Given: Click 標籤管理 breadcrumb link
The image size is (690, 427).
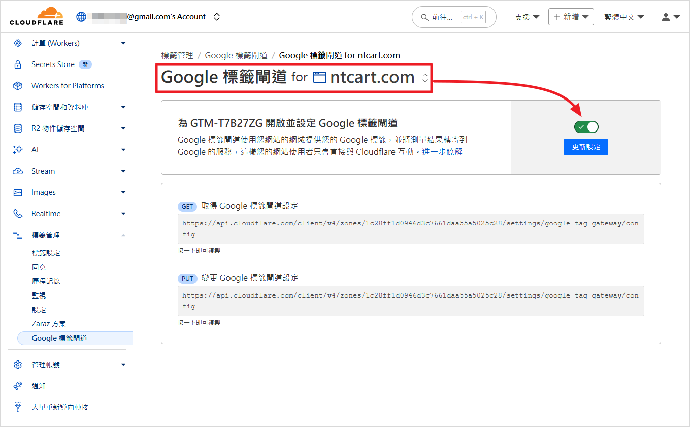Looking at the screenshot, I should coord(177,55).
